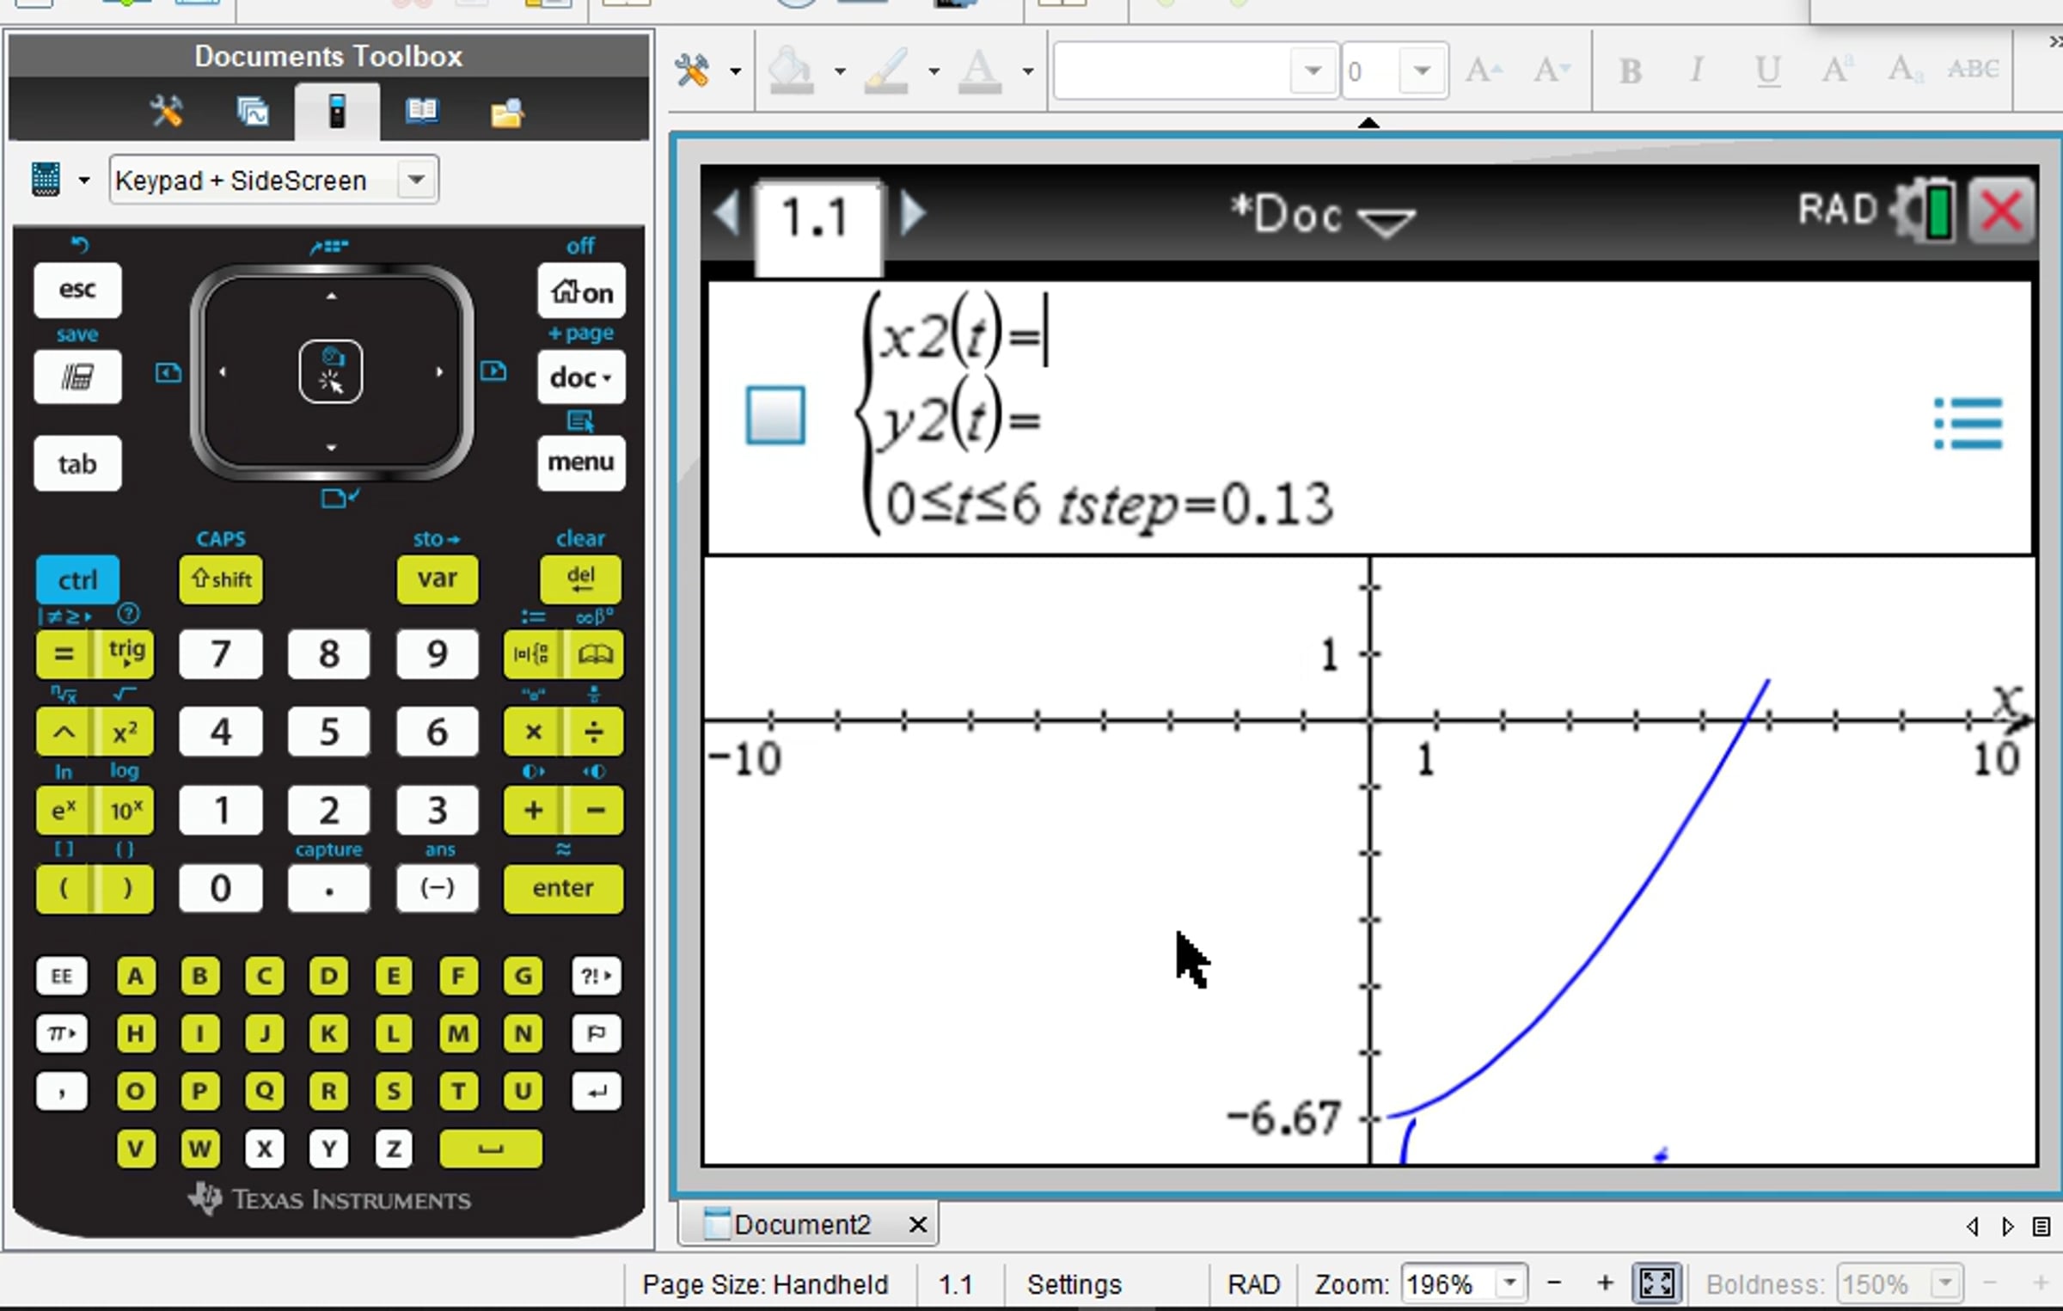The width and height of the screenshot is (2063, 1311).
Task: Open the font name dropdown
Action: (x=1313, y=70)
